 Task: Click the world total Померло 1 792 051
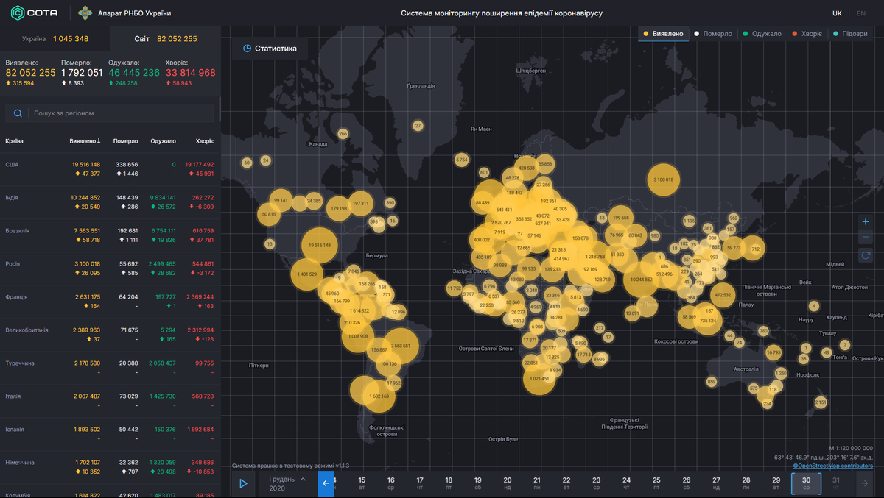82,73
